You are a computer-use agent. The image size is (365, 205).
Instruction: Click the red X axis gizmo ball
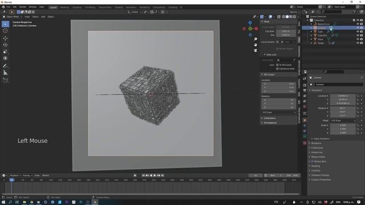(x=256, y=28)
